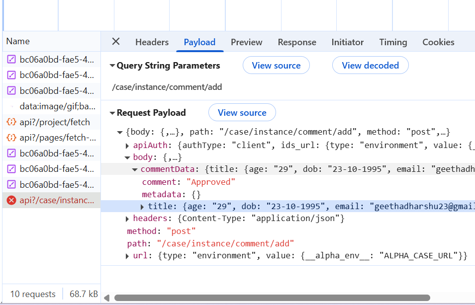The image size is (475, 305).
Task: Go to the Initiator tab
Action: coord(348,42)
